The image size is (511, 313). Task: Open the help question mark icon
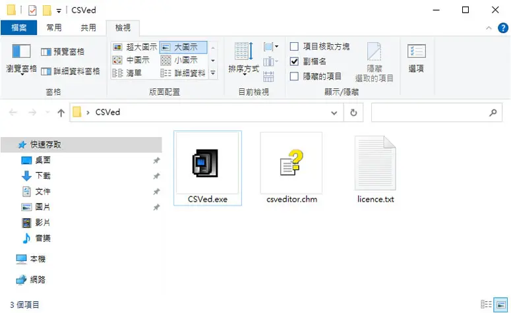pos(503,28)
